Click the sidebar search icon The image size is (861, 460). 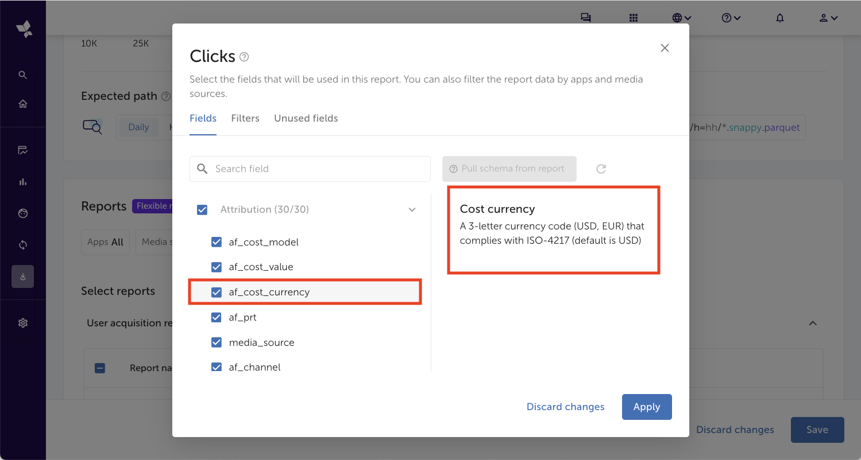coord(23,75)
